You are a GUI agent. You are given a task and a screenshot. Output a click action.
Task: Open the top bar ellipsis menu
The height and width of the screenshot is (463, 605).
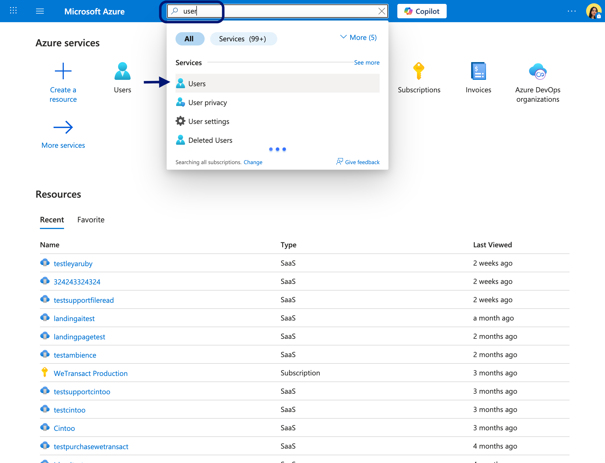pyautogui.click(x=571, y=11)
